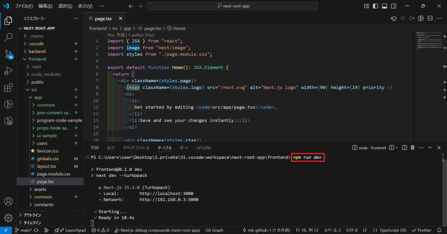This screenshot has width=447, height=234.
Task: Switch to the GITLENS panel tab
Action: (x=204, y=148)
